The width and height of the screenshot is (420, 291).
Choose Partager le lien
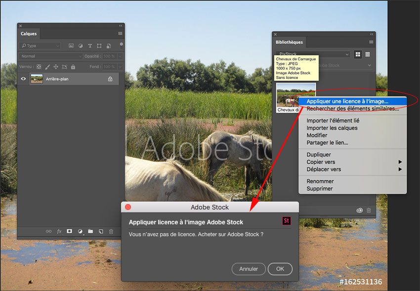(352, 143)
